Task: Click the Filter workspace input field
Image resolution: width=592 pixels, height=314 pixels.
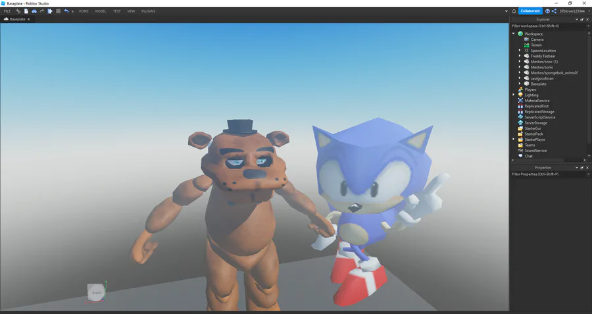Action: pos(548,26)
